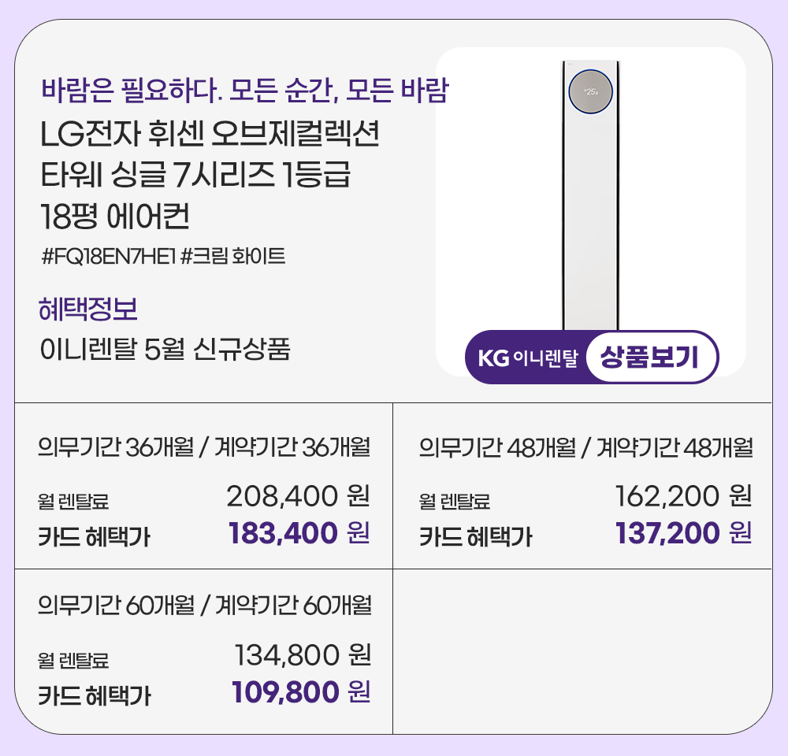Click the 137,200 원 card benefit price
Image resolution: width=788 pixels, height=756 pixels.
(682, 534)
